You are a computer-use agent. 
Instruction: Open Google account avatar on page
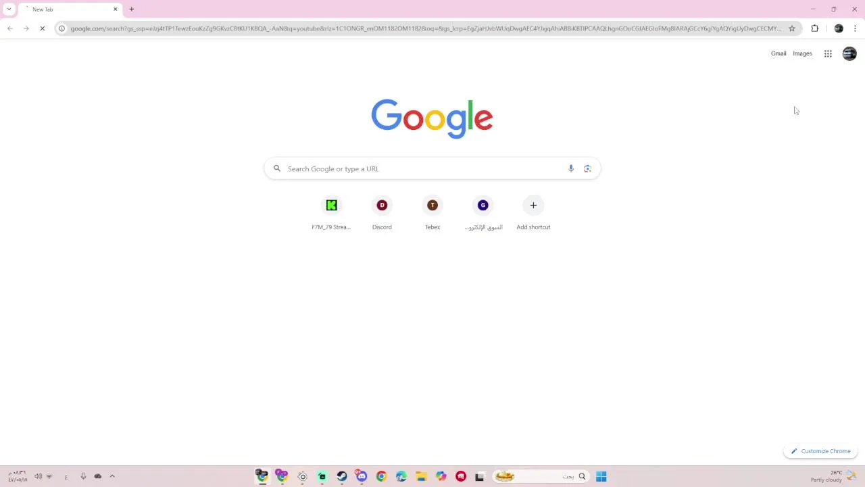tap(849, 53)
